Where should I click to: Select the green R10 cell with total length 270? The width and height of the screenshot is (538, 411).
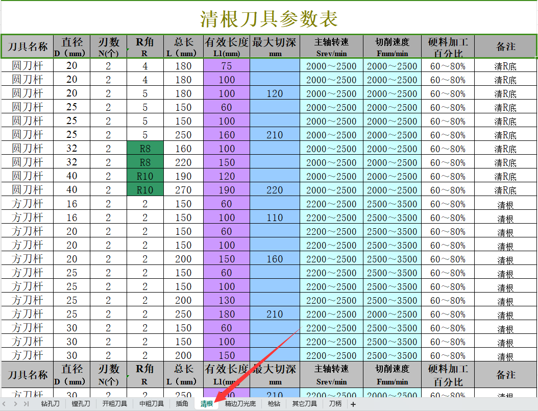tap(145, 189)
